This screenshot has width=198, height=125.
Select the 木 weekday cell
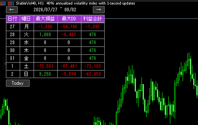click(x=27, y=50)
